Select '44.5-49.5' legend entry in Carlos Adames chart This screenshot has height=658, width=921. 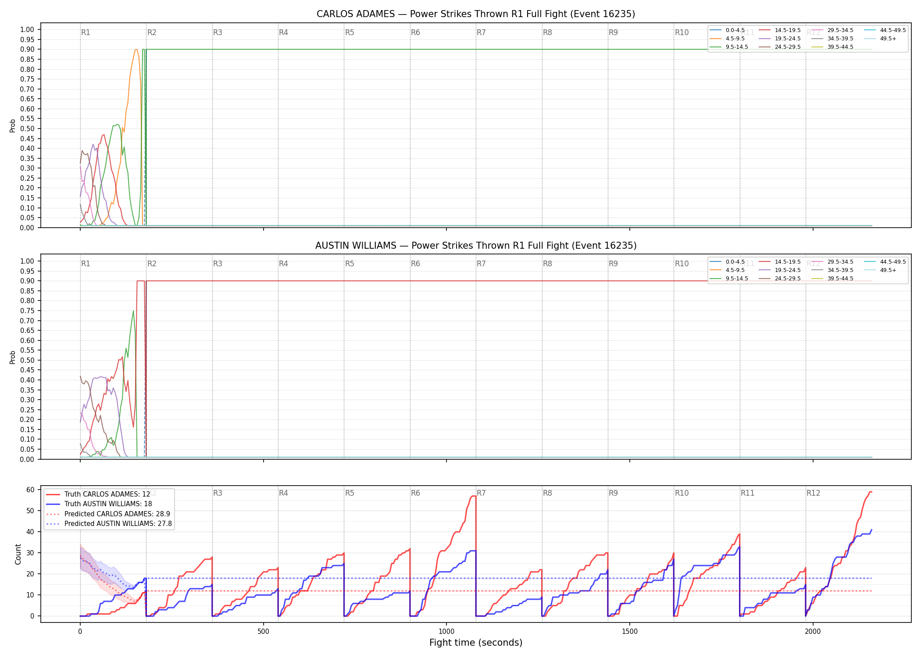(x=885, y=30)
